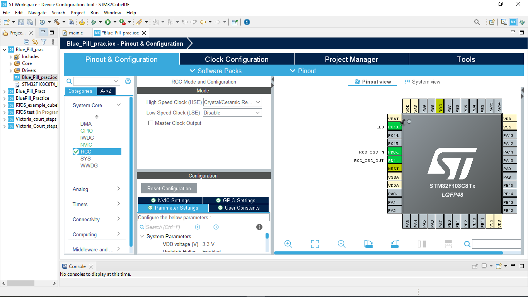This screenshot has height=297, width=528.
Task: Open Project Explorer filter icon
Action: 44,42
